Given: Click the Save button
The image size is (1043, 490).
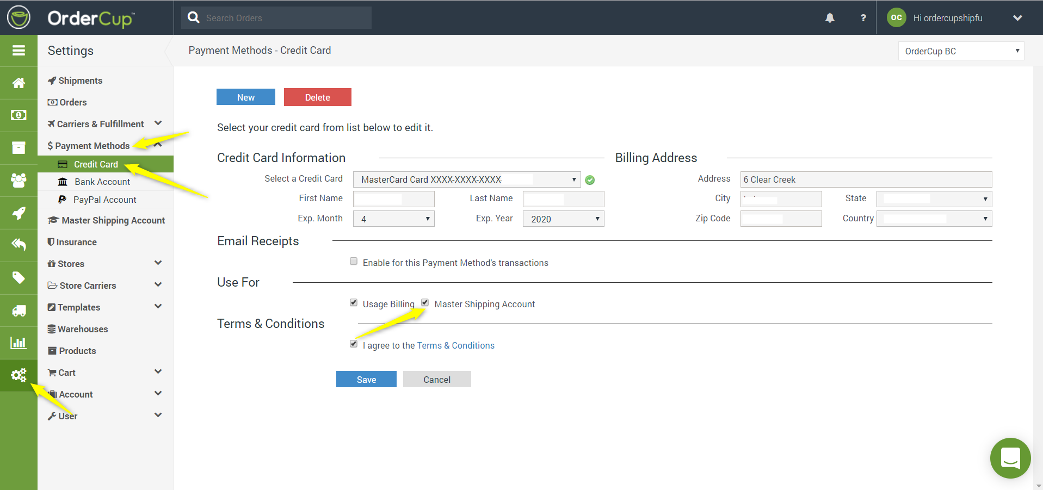Looking at the screenshot, I should (366, 380).
